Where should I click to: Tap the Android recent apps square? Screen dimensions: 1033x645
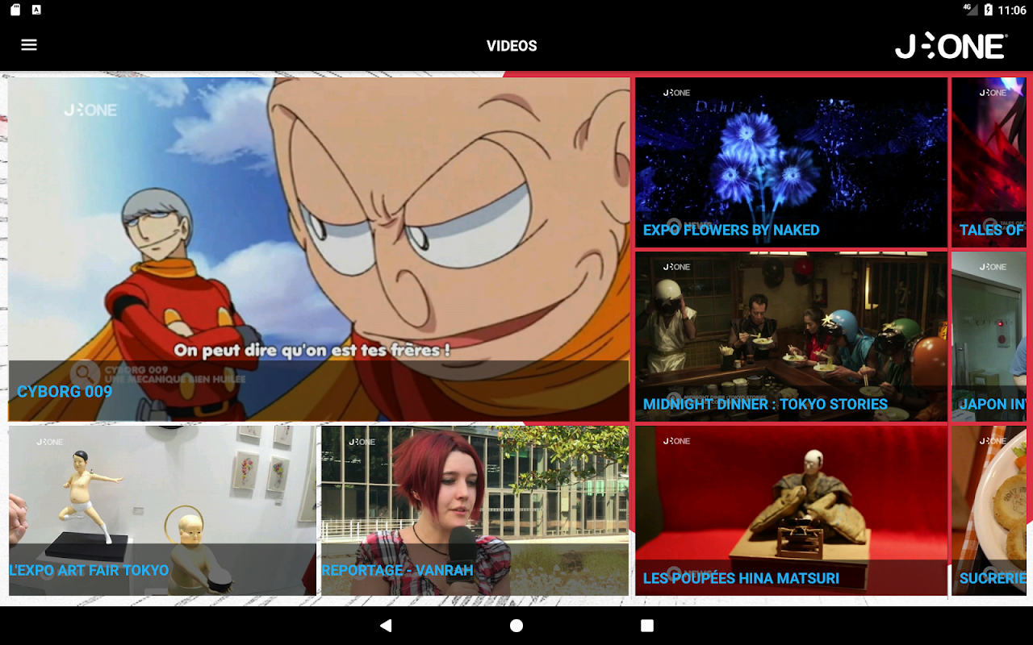tap(647, 626)
